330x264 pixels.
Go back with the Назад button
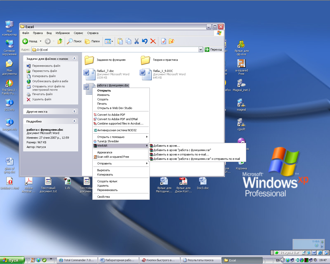click(x=30, y=41)
